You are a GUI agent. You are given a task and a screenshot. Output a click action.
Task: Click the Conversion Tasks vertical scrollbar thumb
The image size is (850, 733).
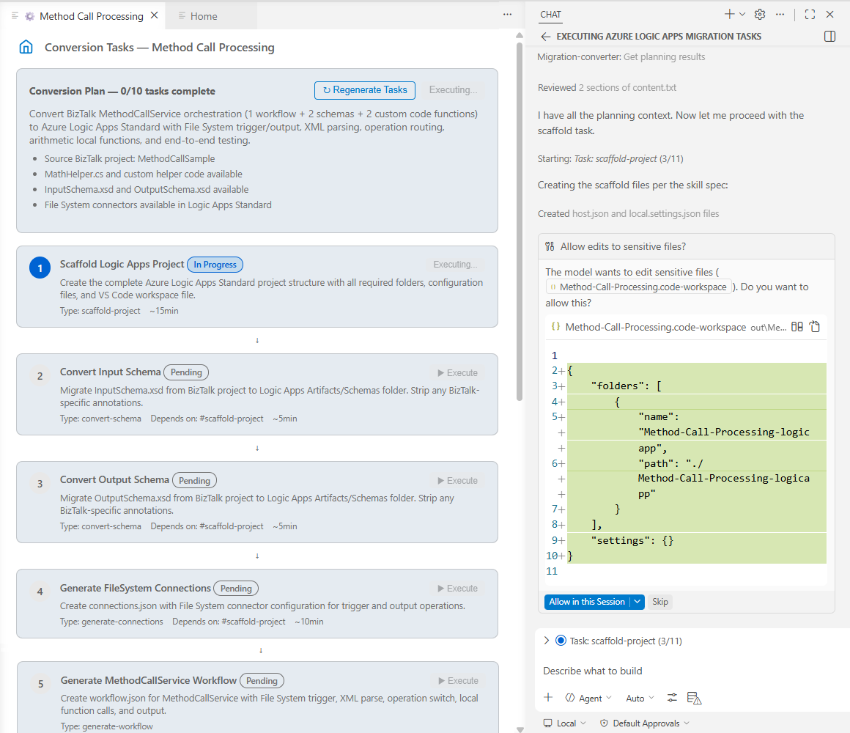pos(520,221)
